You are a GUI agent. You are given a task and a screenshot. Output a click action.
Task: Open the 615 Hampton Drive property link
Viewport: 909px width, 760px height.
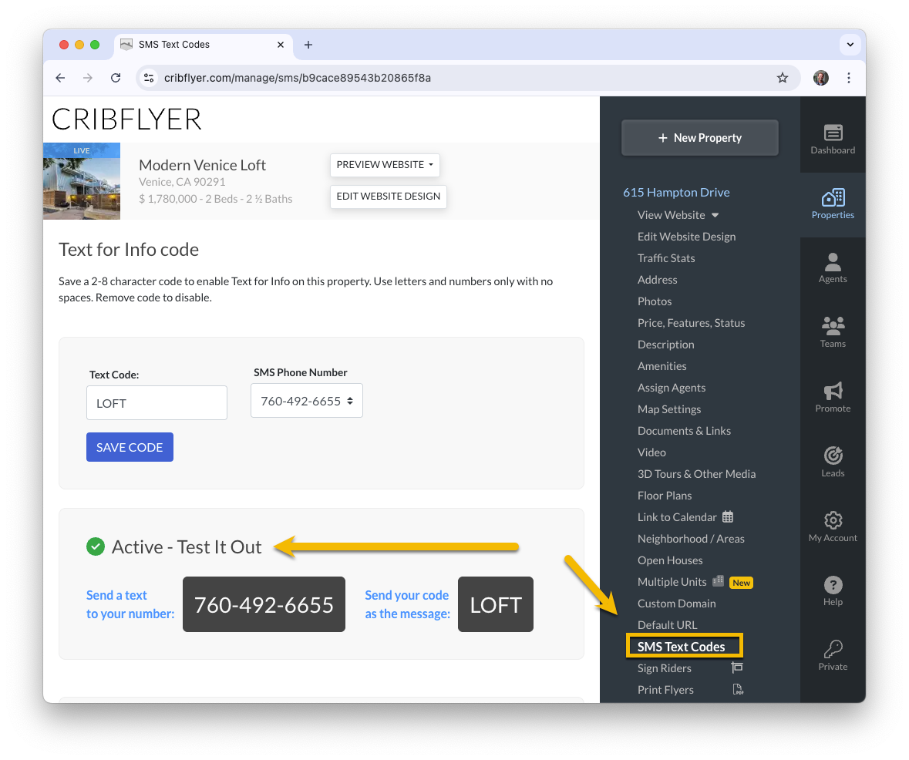(x=676, y=192)
